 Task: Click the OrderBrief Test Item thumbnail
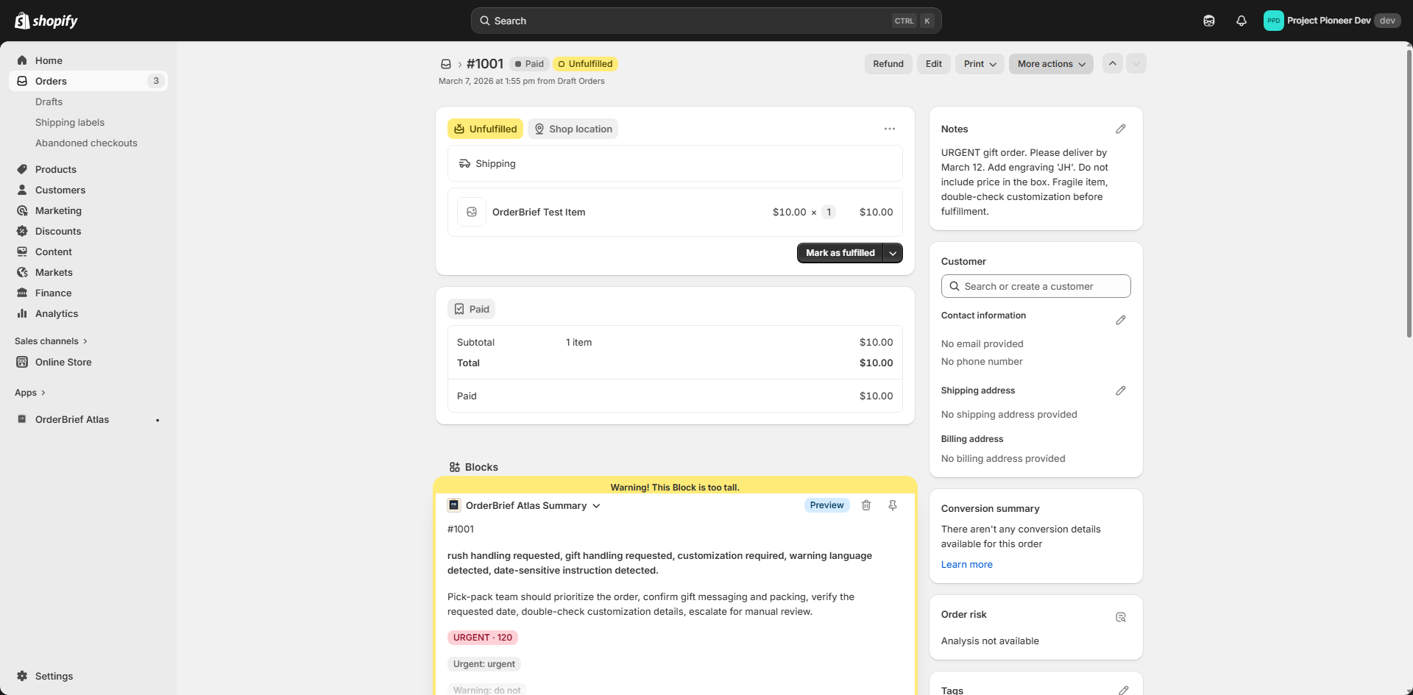(x=472, y=212)
